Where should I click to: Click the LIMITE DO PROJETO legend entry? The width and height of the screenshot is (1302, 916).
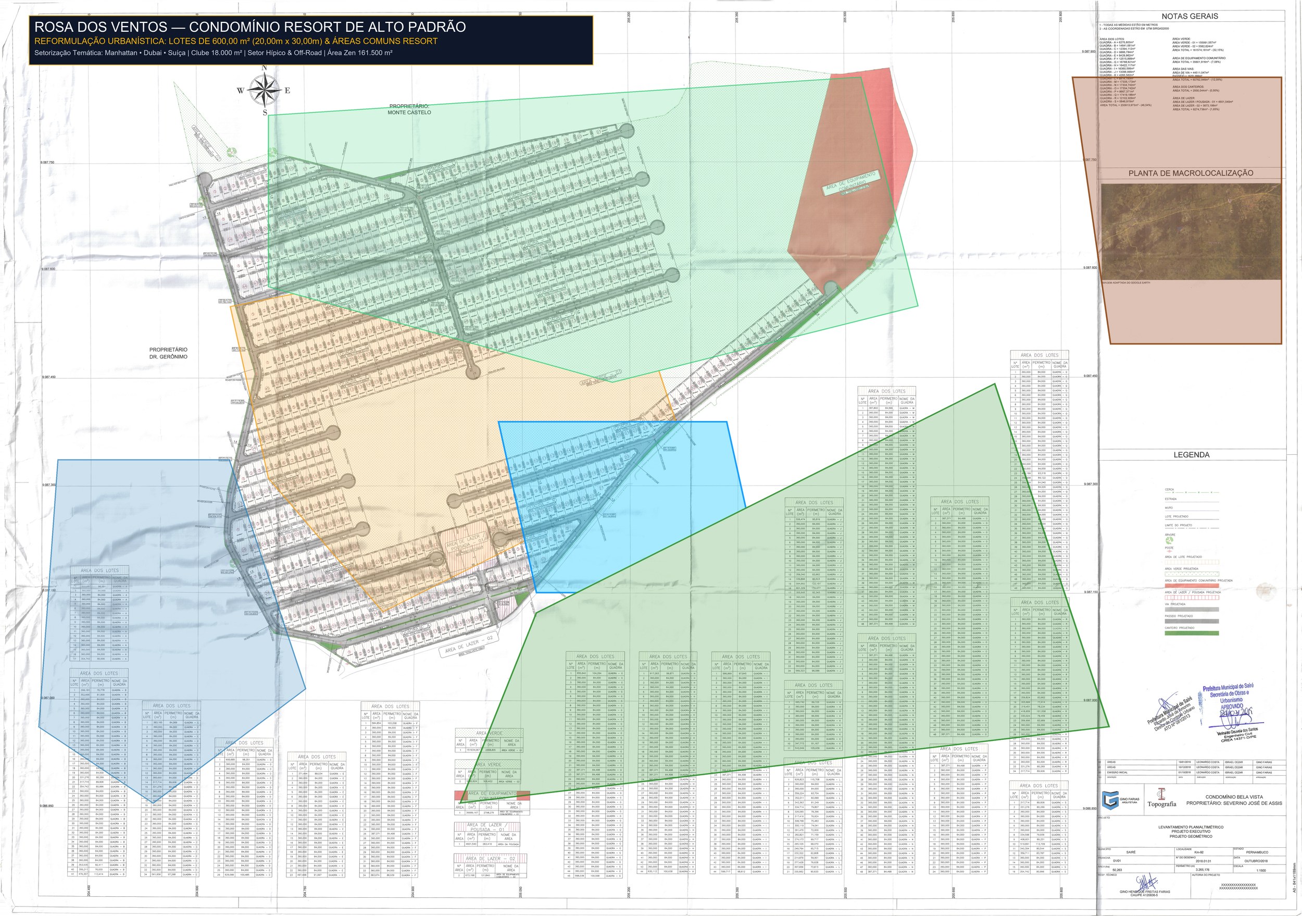[1192, 526]
